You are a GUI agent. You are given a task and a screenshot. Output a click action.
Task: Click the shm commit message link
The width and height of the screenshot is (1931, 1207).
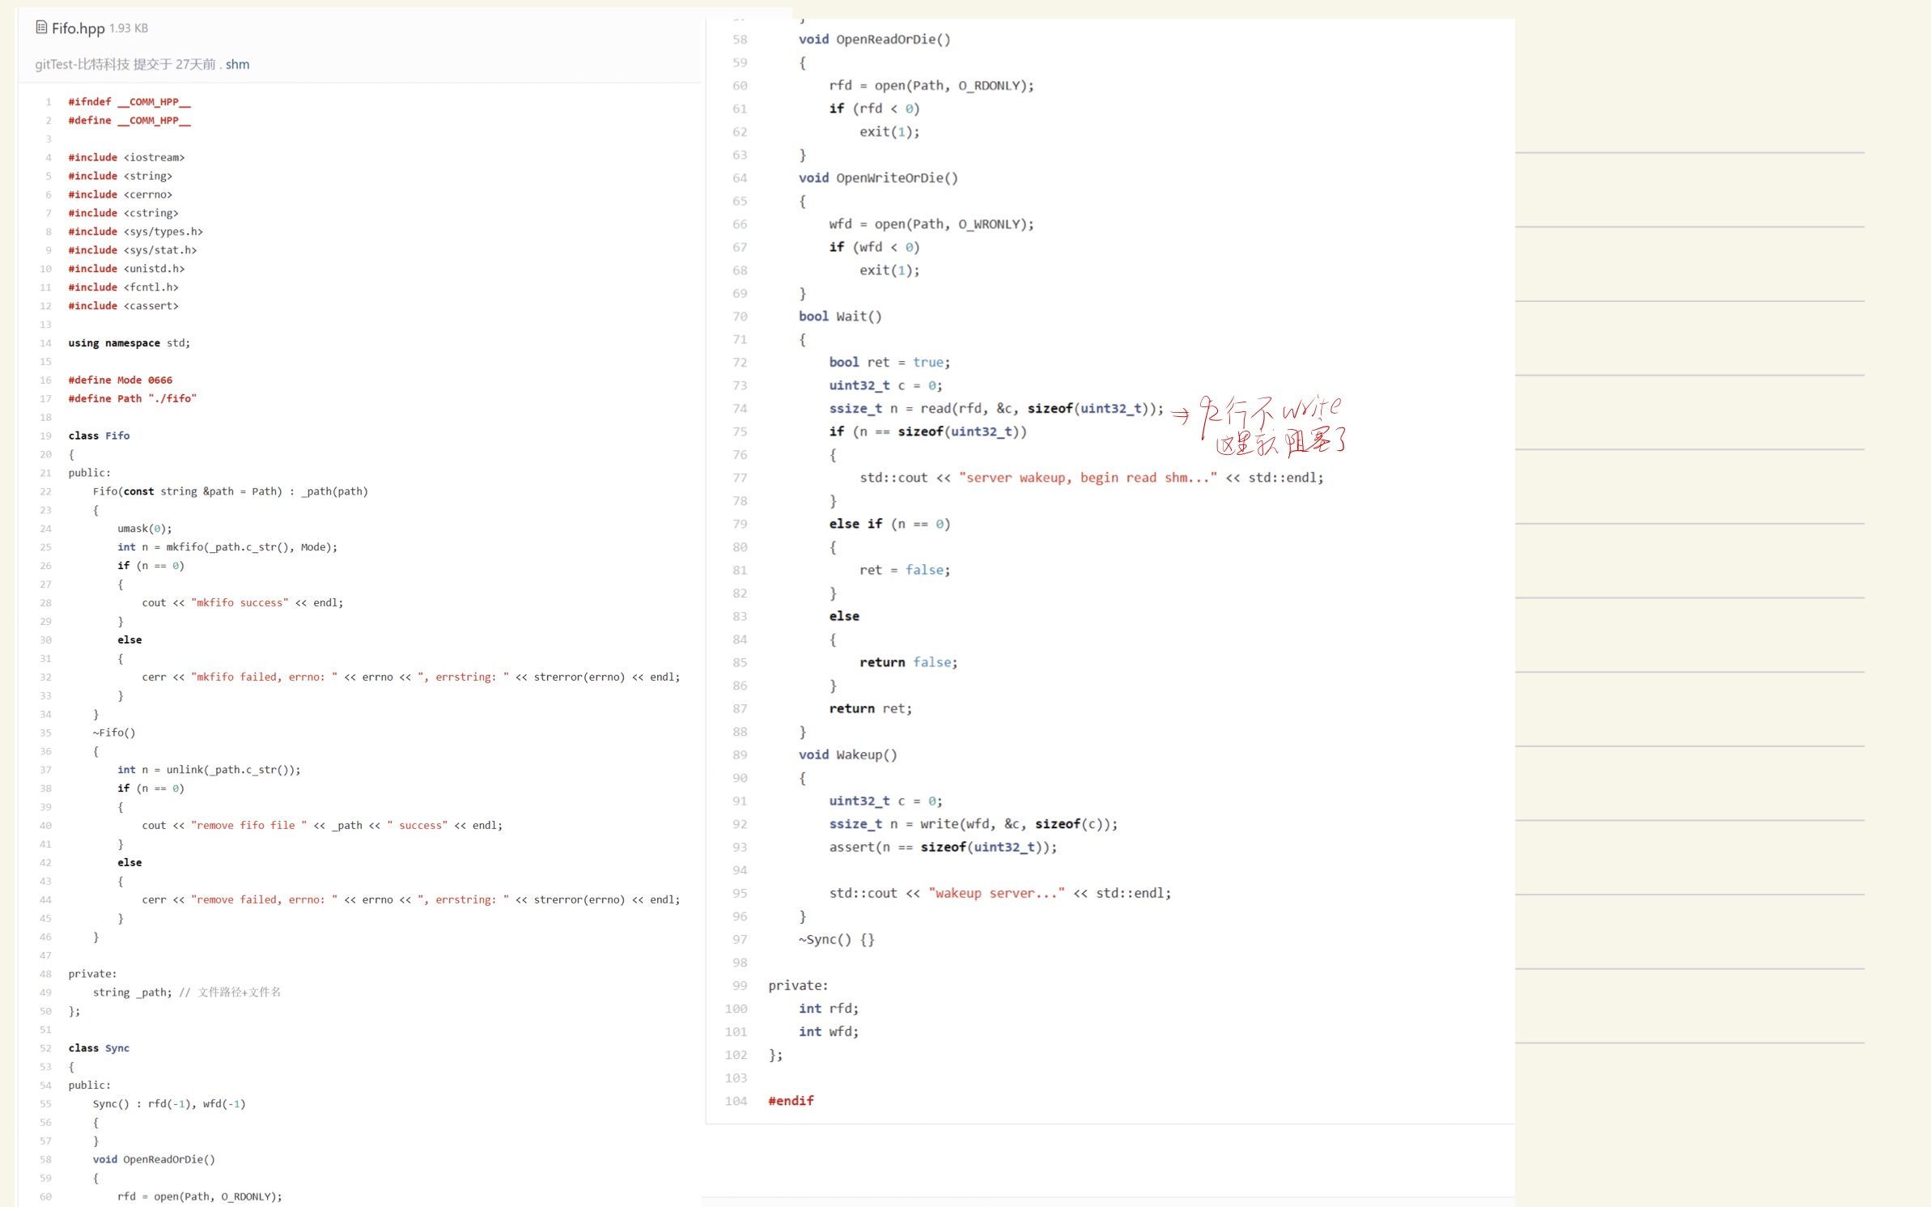[237, 65]
